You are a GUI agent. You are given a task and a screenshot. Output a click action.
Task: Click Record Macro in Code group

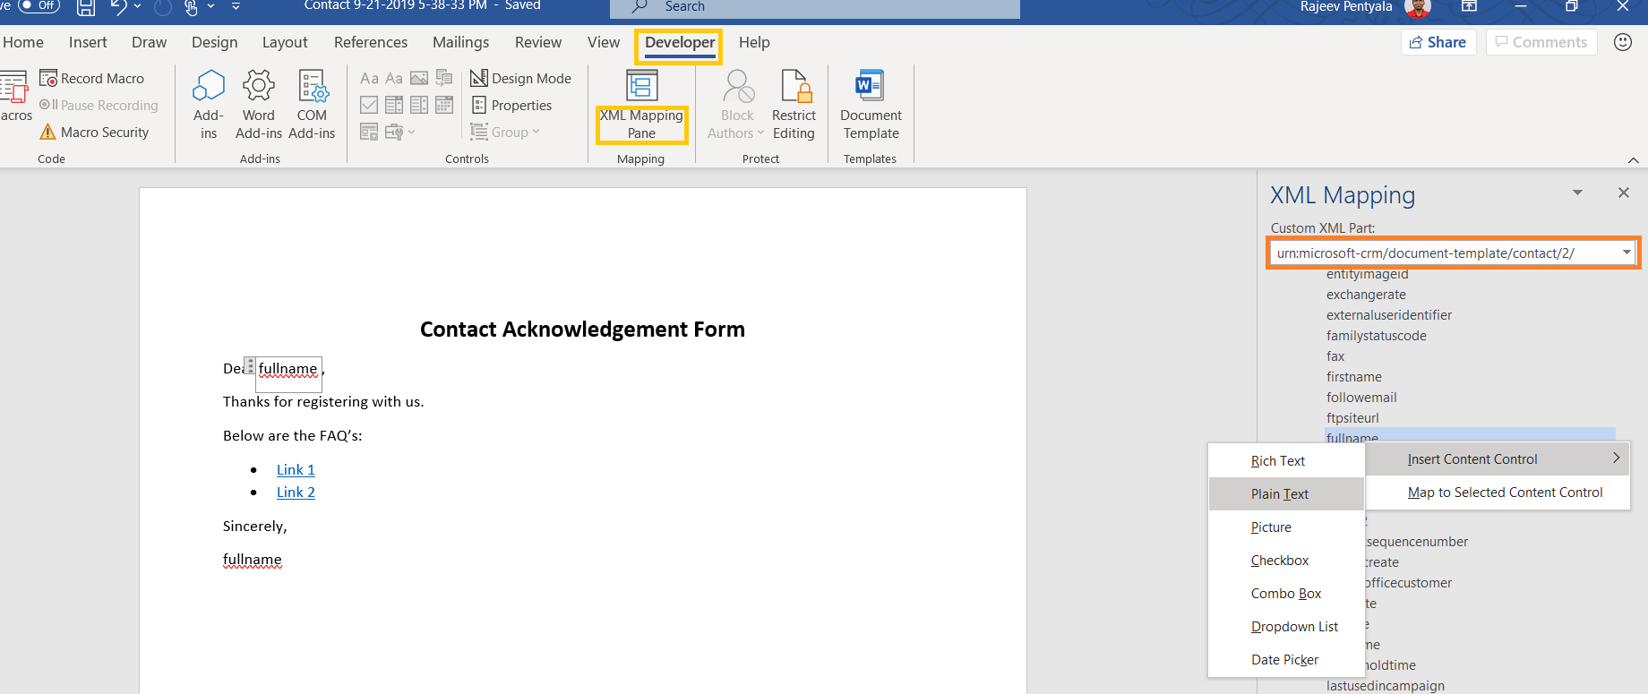coord(92,79)
